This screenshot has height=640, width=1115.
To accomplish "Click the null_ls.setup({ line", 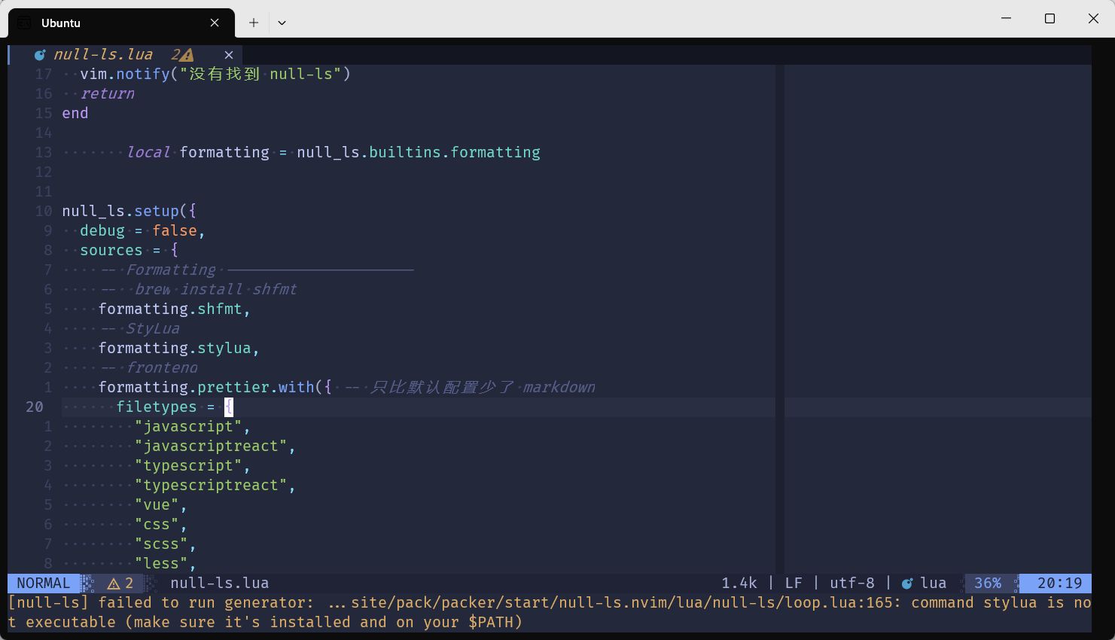I will pyautogui.click(x=129, y=211).
